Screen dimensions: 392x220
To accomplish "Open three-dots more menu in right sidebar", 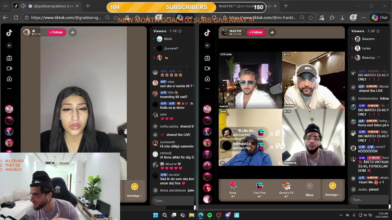I will tap(207, 89).
